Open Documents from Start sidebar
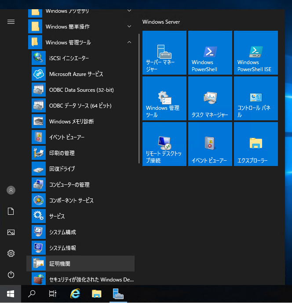This screenshot has width=292, height=303. tap(11, 211)
